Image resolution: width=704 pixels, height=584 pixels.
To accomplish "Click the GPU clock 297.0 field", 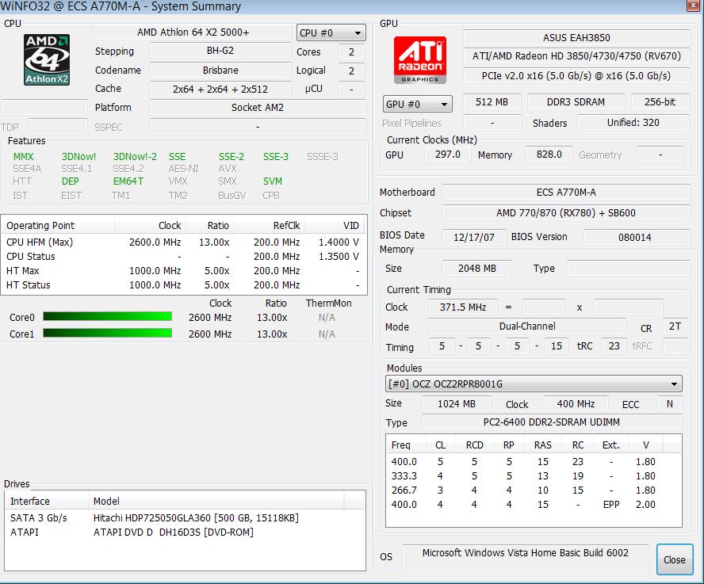I will click(x=448, y=155).
